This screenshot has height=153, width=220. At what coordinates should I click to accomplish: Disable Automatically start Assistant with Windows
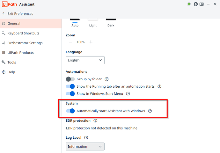[x=70, y=111]
